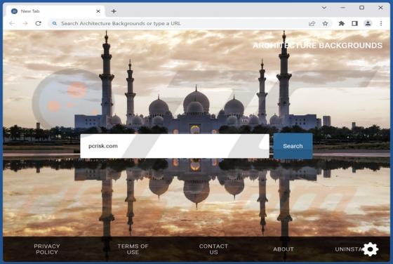393x264 pixels.
Task: Open the Contact Us link
Action: point(213,249)
